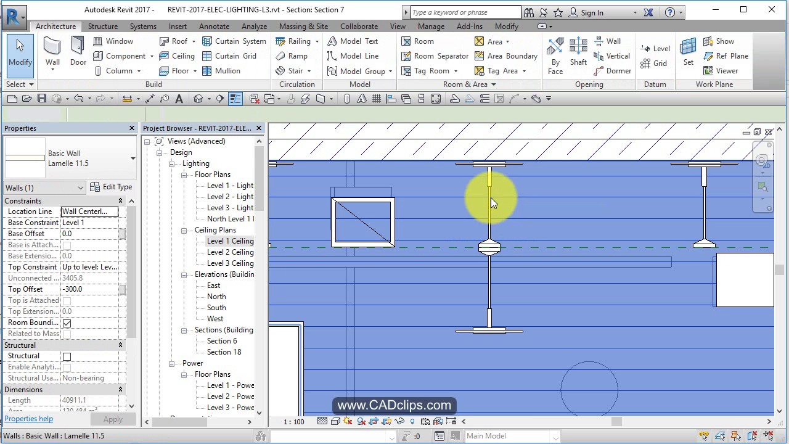Click the Sun Path icon on view control bar
Viewport: 789px width, 444px height.
tap(348, 421)
